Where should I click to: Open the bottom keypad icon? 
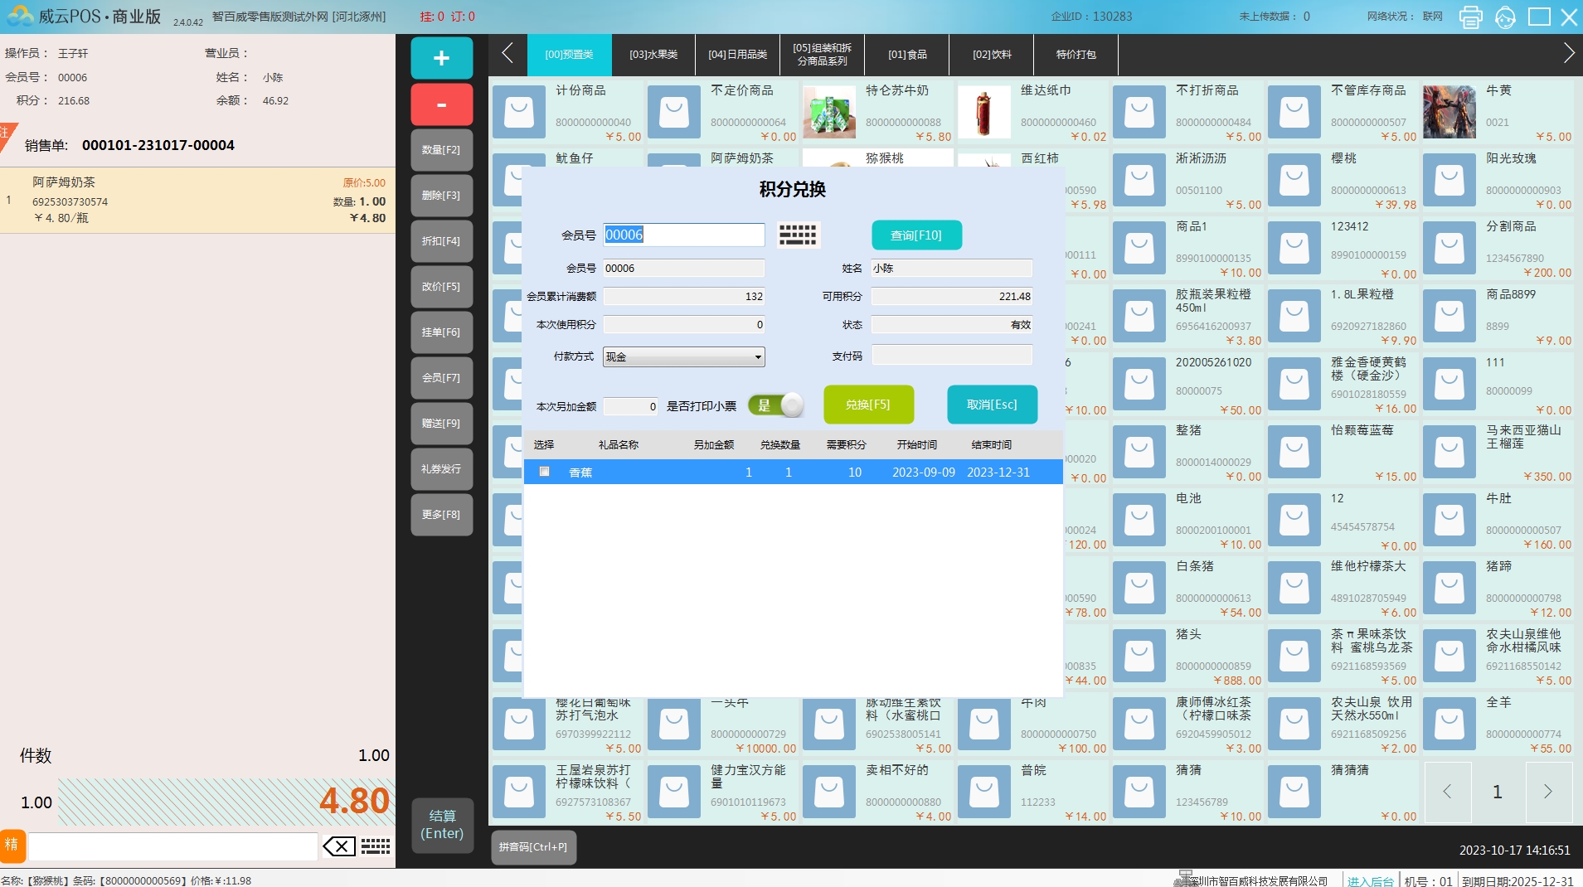click(x=376, y=846)
